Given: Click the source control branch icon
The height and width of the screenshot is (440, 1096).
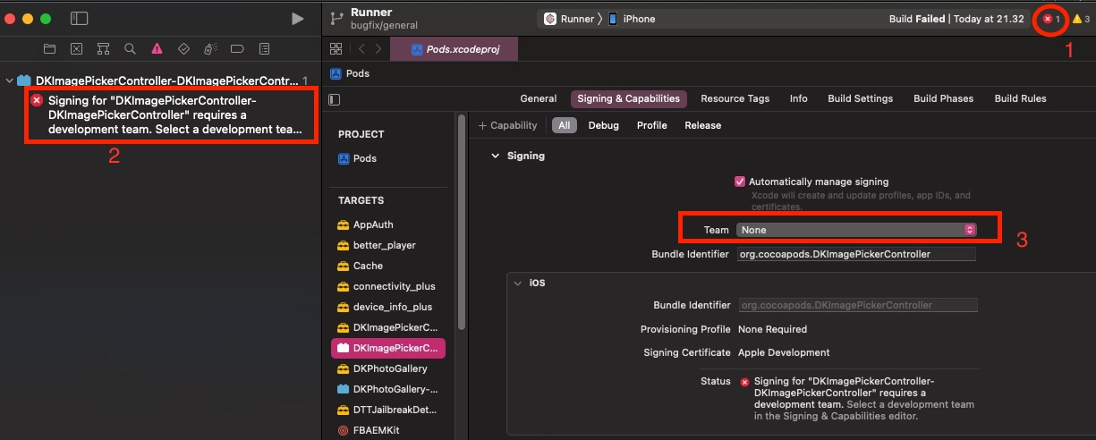Looking at the screenshot, I should pyautogui.click(x=336, y=18).
